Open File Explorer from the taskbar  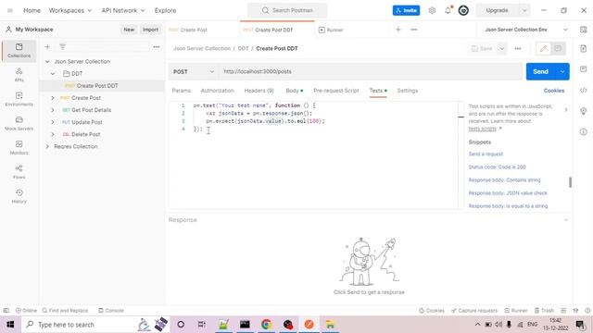click(330, 325)
